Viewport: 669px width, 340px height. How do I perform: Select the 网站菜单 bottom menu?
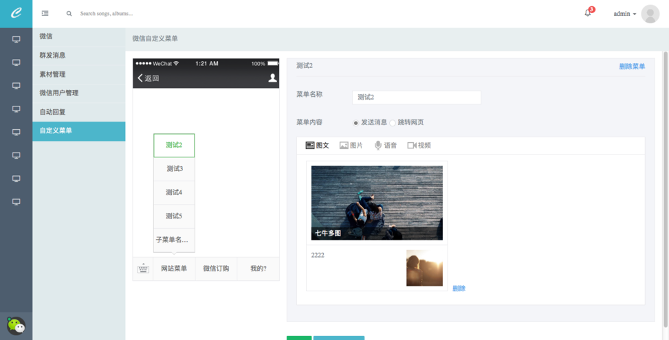point(174,269)
